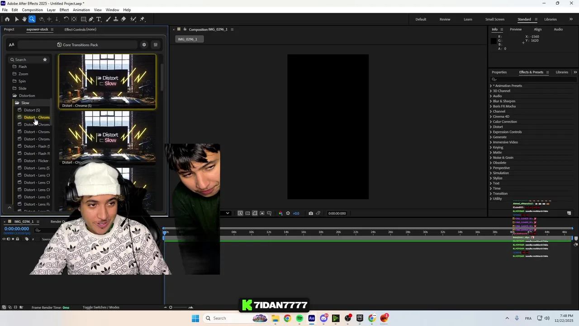
Task: Expand Color Correction effects category
Action: click(x=491, y=122)
